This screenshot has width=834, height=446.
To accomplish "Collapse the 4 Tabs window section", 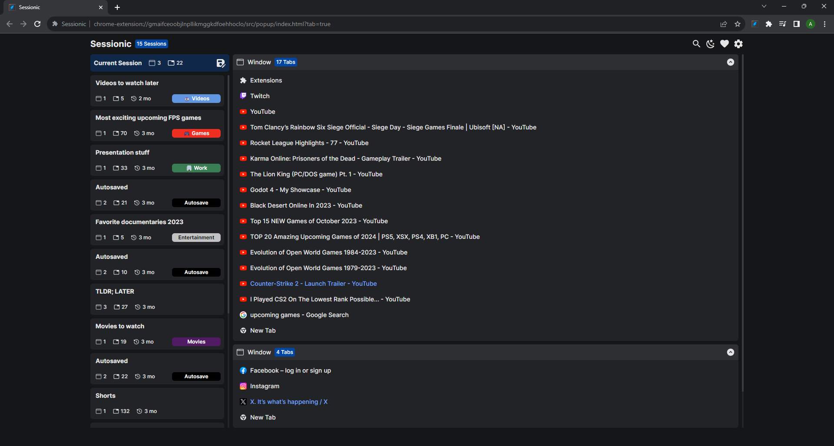I will click(731, 352).
